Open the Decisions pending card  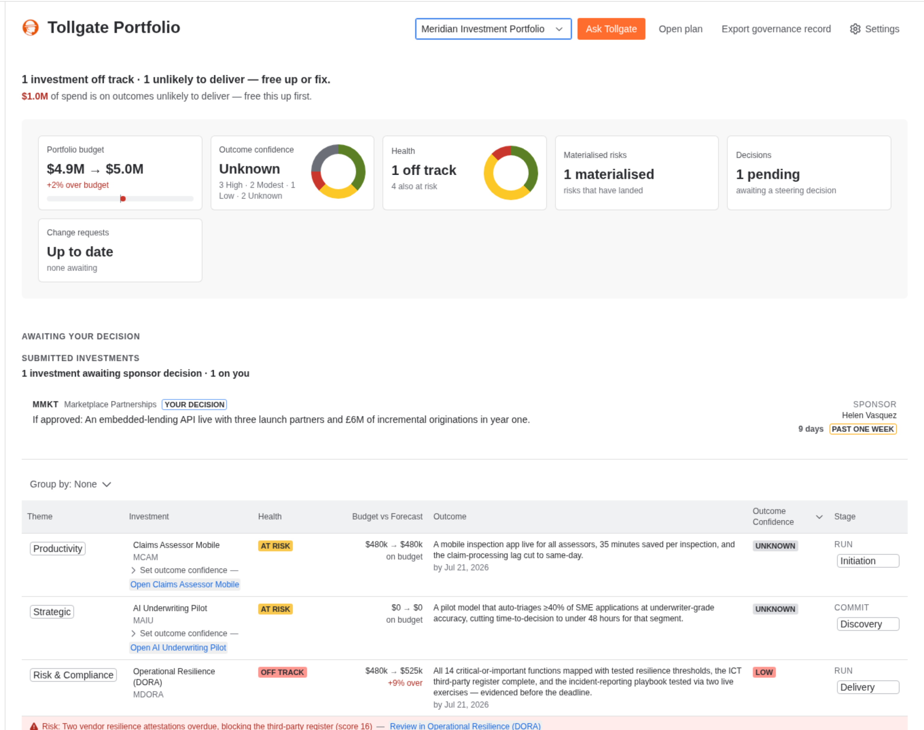(x=809, y=173)
